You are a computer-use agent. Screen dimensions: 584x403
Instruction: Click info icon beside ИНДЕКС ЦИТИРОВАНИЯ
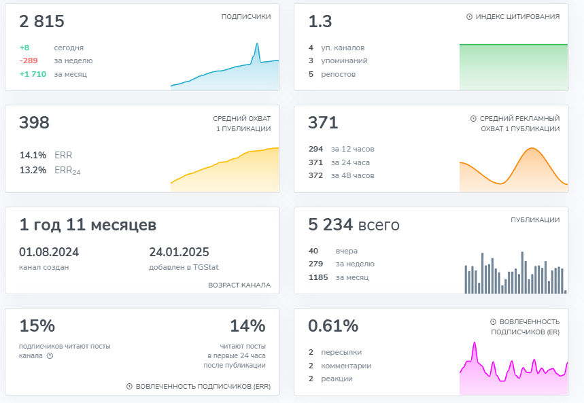[469, 17]
